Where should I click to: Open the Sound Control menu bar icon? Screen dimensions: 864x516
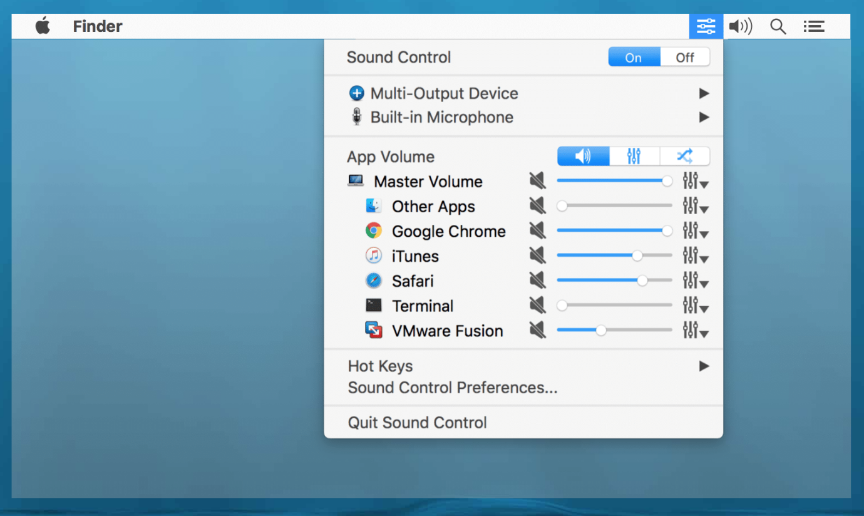(x=706, y=26)
